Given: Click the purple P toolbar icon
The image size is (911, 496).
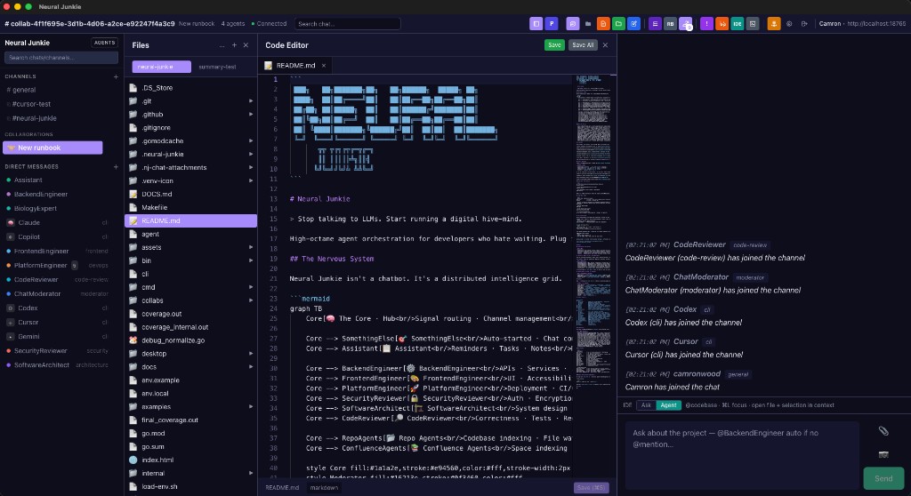Looking at the screenshot, I should [x=552, y=24].
